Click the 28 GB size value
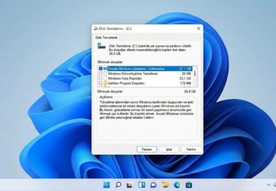The width and height of the screenshot is (276, 191). (186, 74)
